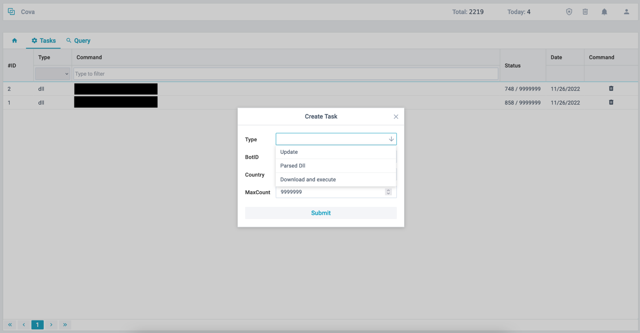The image size is (640, 333).
Task: Switch to the Query tab
Action: point(78,41)
